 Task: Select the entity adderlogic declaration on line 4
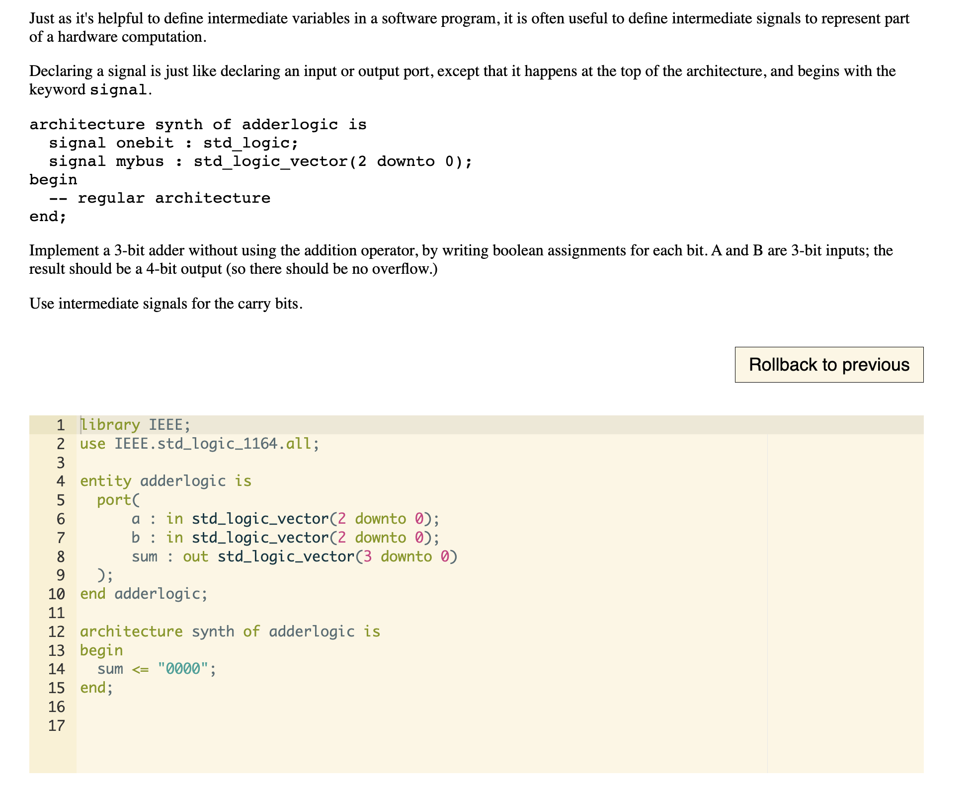[x=165, y=480]
